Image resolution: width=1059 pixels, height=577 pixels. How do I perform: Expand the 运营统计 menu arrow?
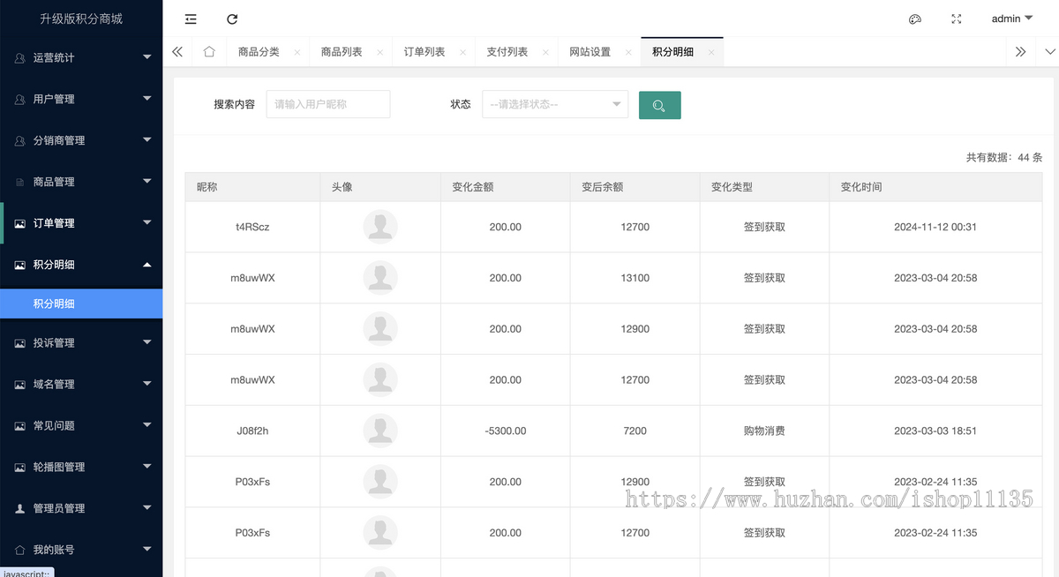click(x=147, y=57)
